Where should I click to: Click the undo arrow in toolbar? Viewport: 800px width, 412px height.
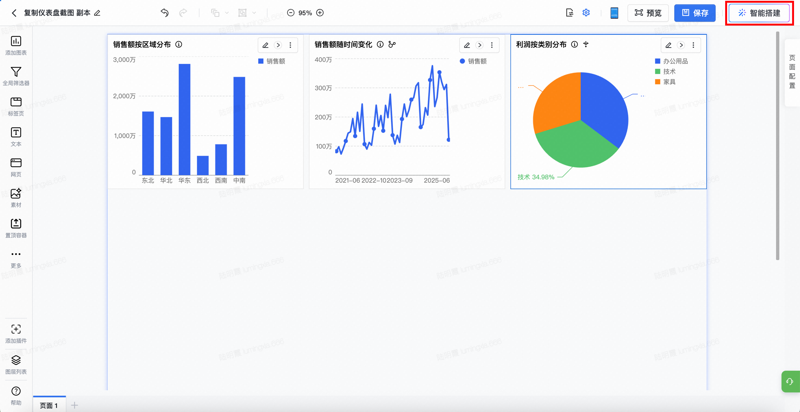click(165, 13)
